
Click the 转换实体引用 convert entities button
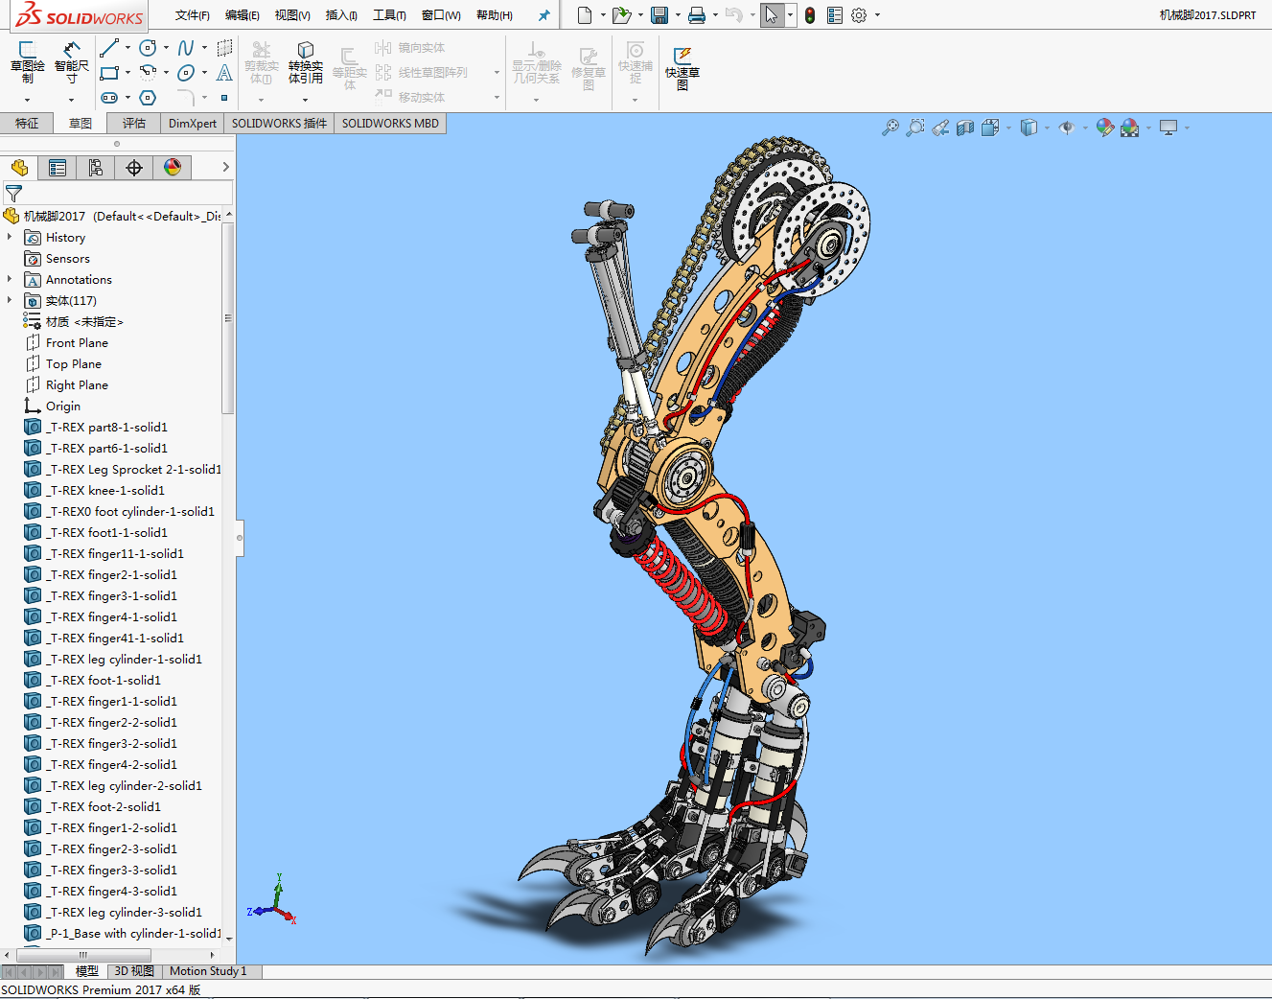click(x=305, y=62)
